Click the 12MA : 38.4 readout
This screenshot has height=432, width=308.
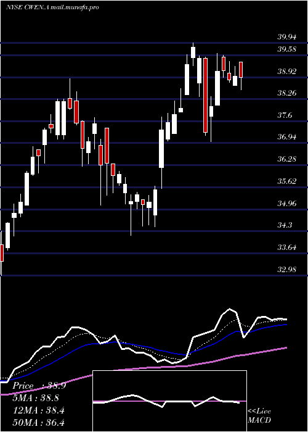pos(38,410)
